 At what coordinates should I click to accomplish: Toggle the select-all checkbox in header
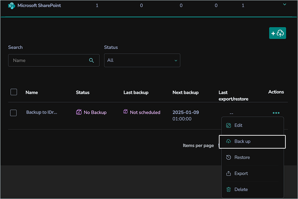coord(14,92)
